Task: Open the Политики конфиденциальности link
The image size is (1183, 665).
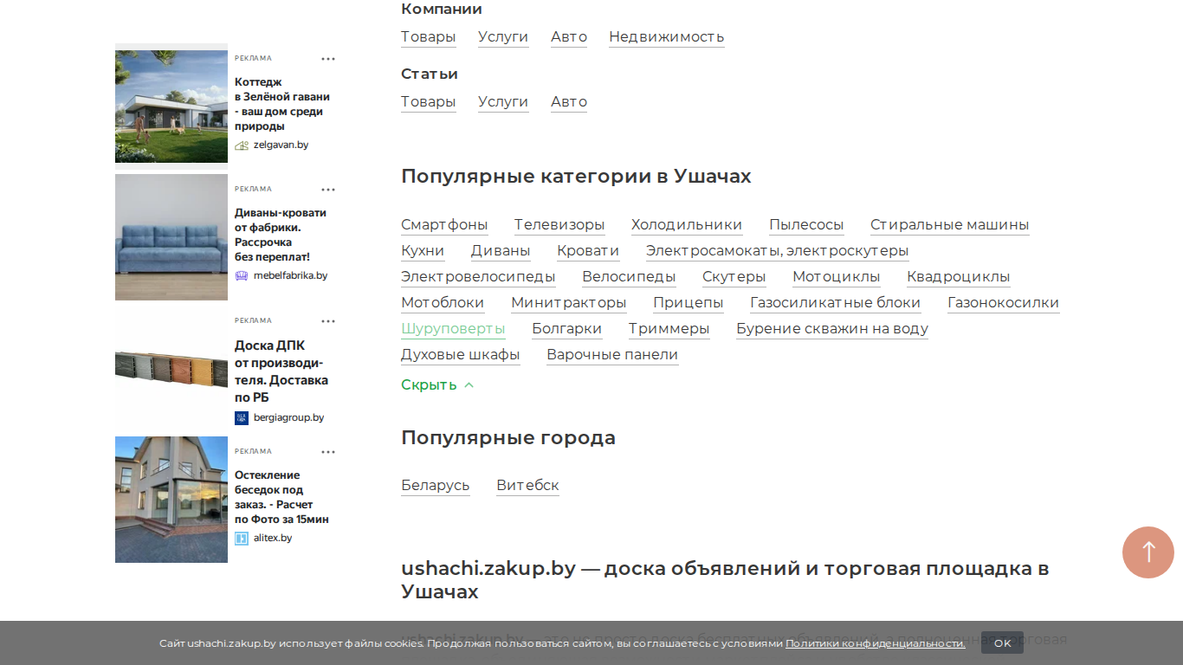Action: coord(875,643)
